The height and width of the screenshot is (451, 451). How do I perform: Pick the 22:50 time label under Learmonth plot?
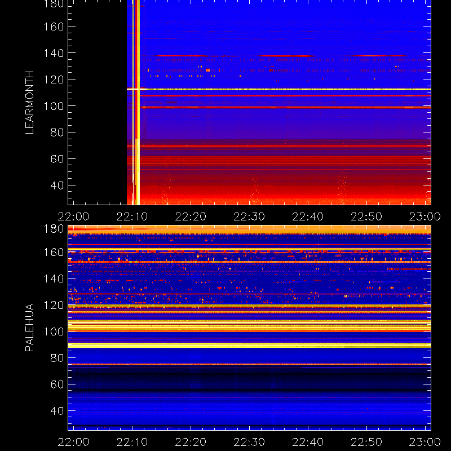(x=366, y=216)
